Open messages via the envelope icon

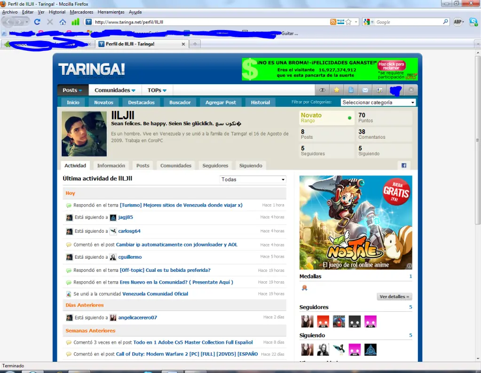point(365,90)
